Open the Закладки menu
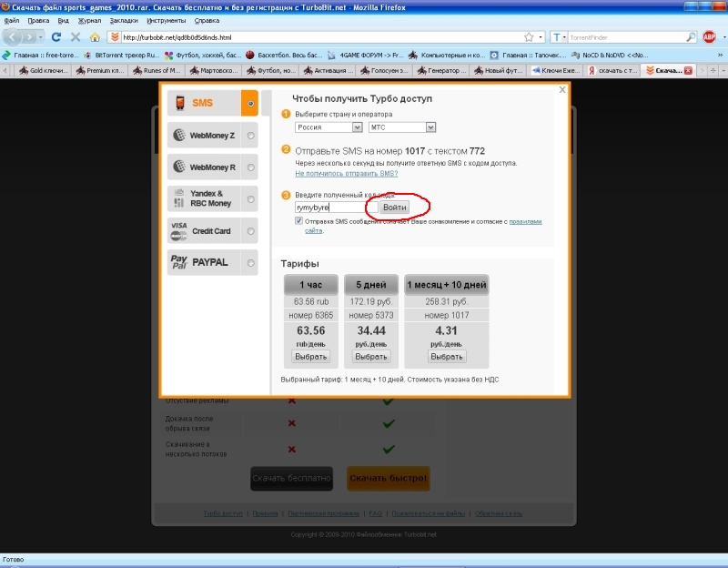Screen dimensions: 728x568 124,20
